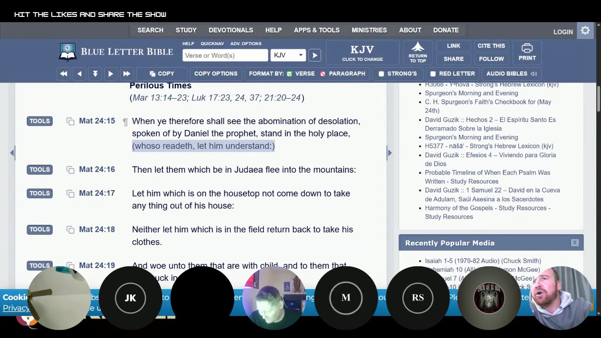Open the Ministries menu
601x338 pixels.
click(x=369, y=30)
